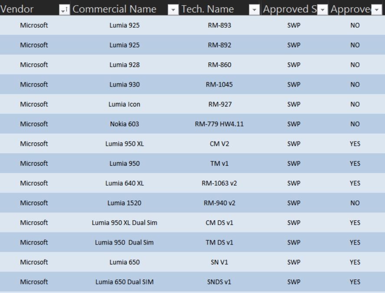
Task: Click the RM-1063 v2 tech name cell
Action: click(x=220, y=183)
